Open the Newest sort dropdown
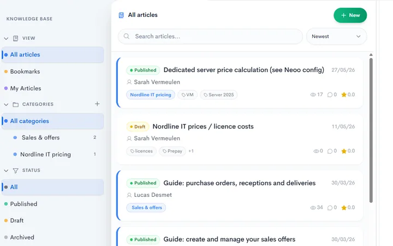The height and width of the screenshot is (246, 393). 336,37
